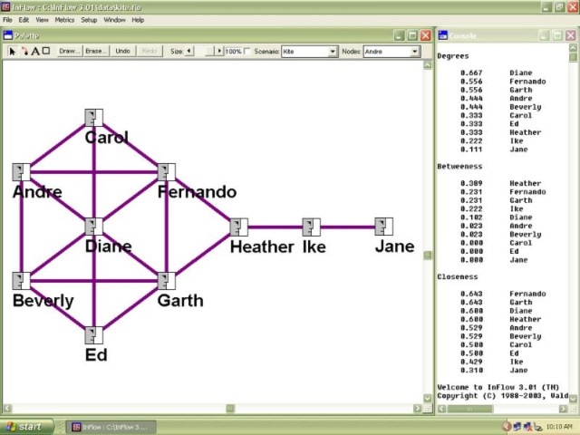
Task: Open the Help menu
Action: click(x=138, y=20)
